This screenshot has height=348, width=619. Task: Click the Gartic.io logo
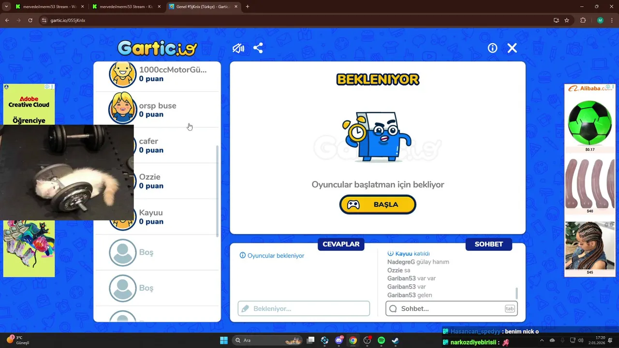coord(157,48)
